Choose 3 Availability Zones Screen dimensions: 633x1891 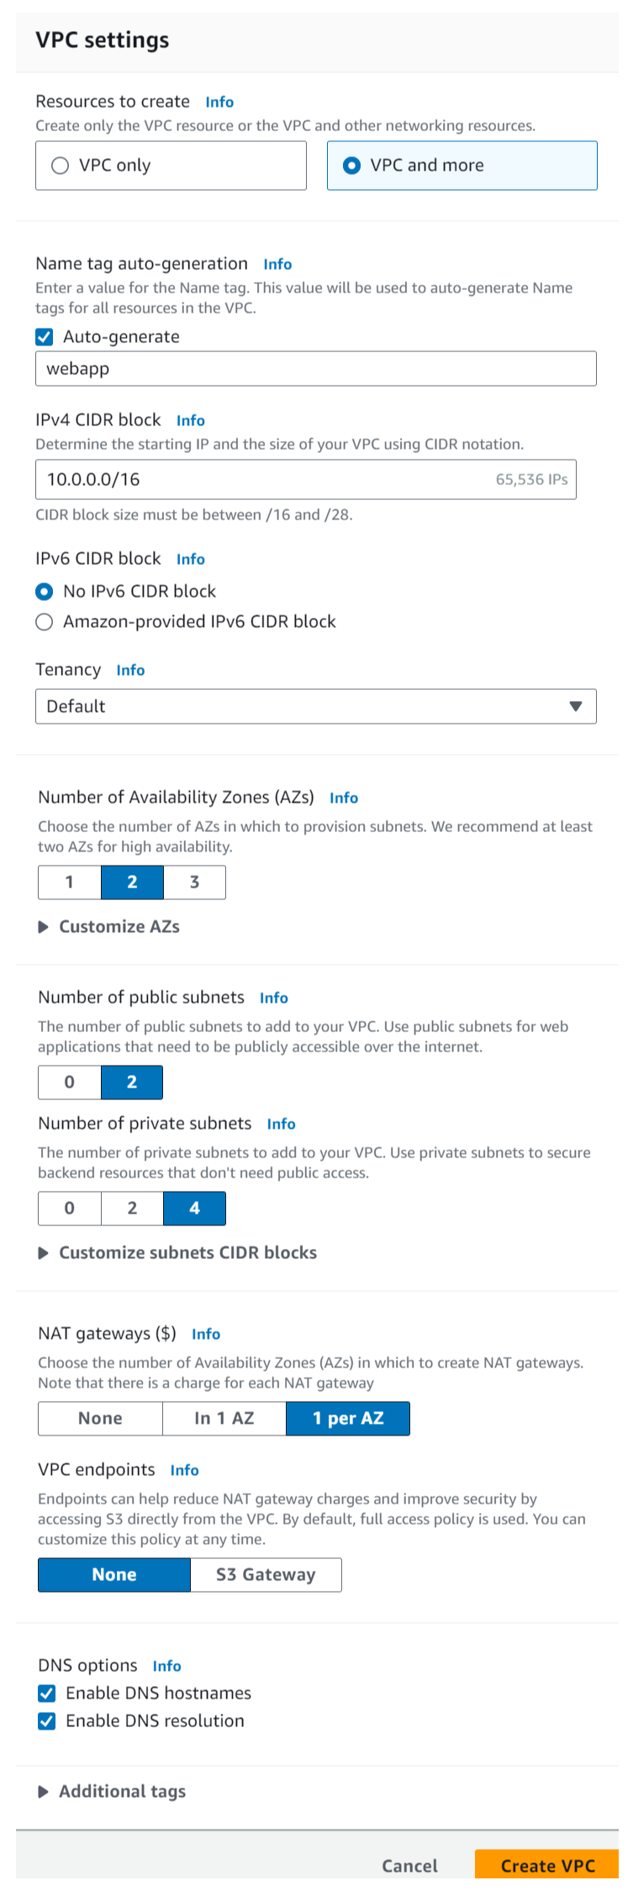pyautogui.click(x=194, y=882)
